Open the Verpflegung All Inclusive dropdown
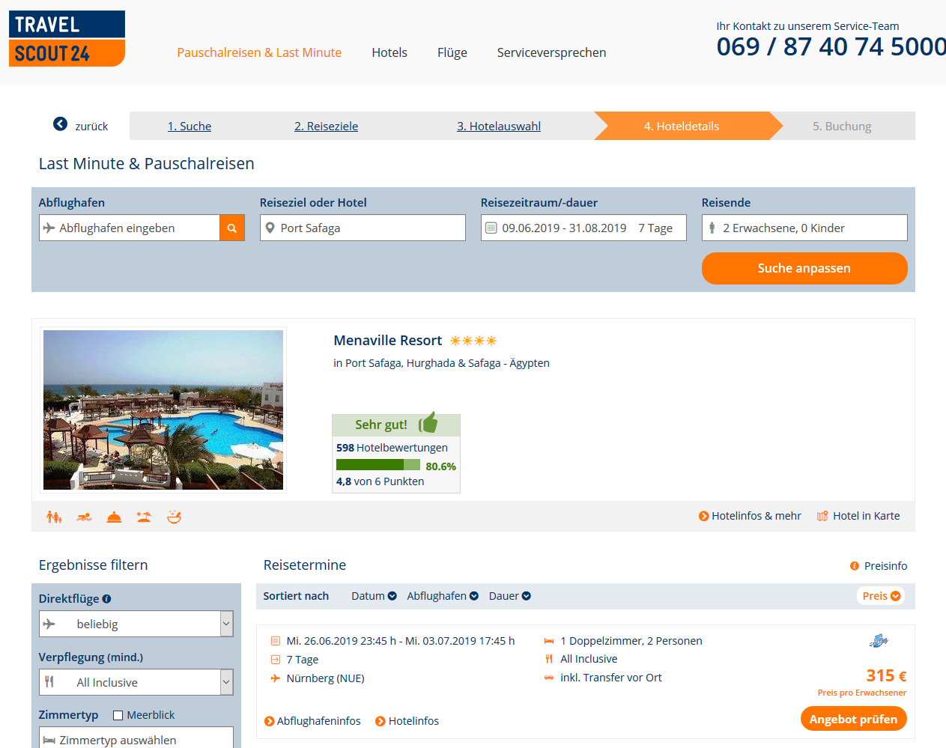946x748 pixels. [x=136, y=682]
